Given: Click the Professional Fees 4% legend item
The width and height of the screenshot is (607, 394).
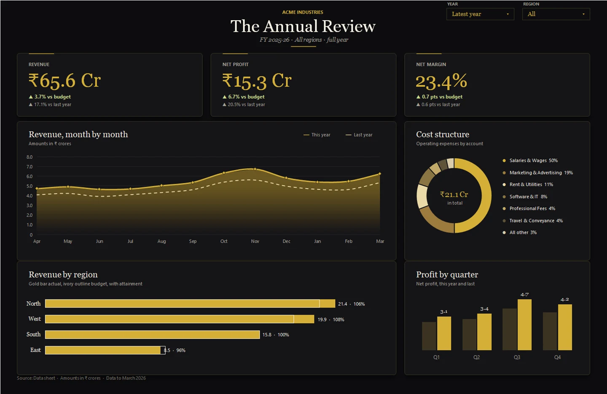Looking at the screenshot, I should 529,209.
